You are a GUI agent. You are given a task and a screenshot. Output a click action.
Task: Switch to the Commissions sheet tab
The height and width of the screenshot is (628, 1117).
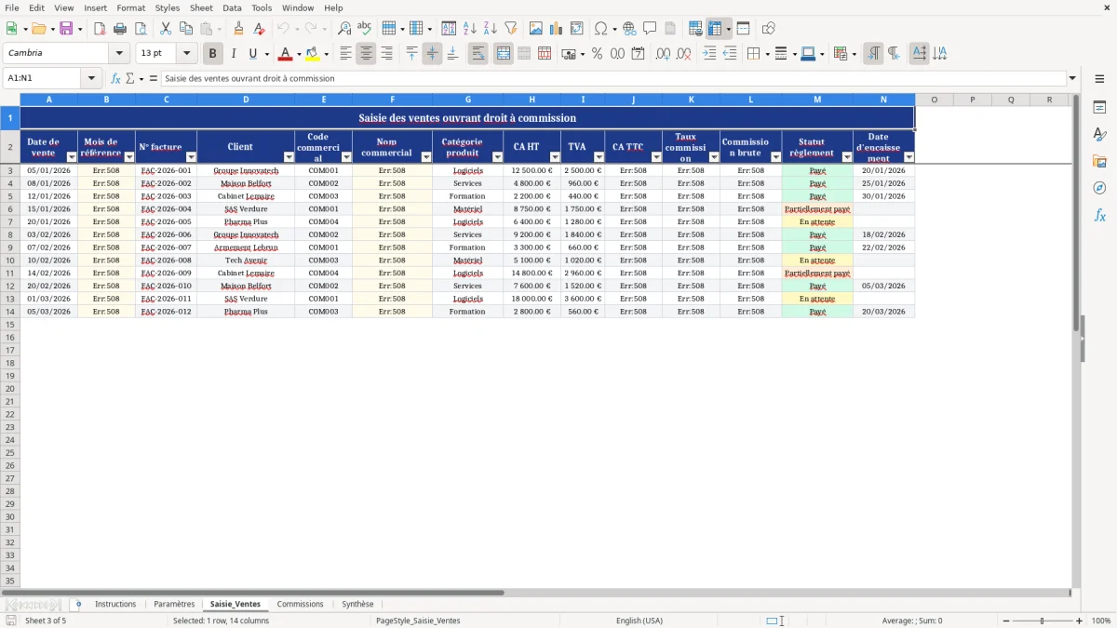(x=300, y=604)
